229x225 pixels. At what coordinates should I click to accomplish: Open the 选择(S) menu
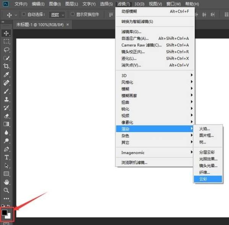106,4
